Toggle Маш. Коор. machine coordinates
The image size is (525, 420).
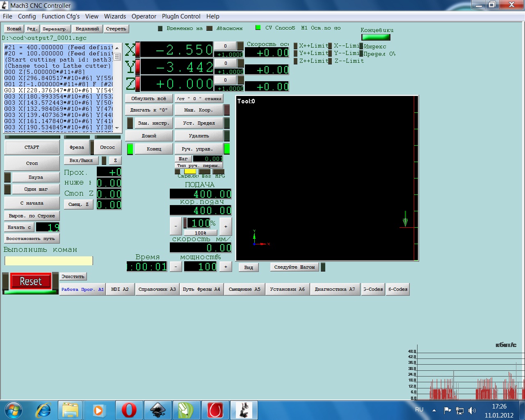[x=199, y=110]
